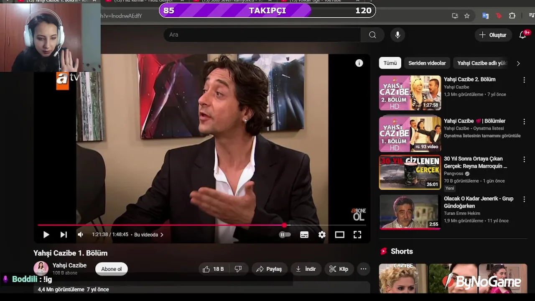
Task: Open the Pangvoss channel name
Action: click(x=453, y=173)
